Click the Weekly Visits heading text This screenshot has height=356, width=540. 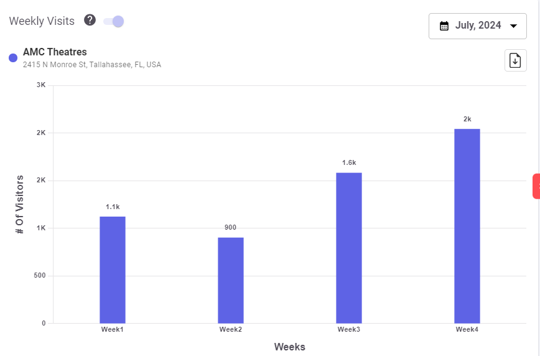tap(42, 21)
